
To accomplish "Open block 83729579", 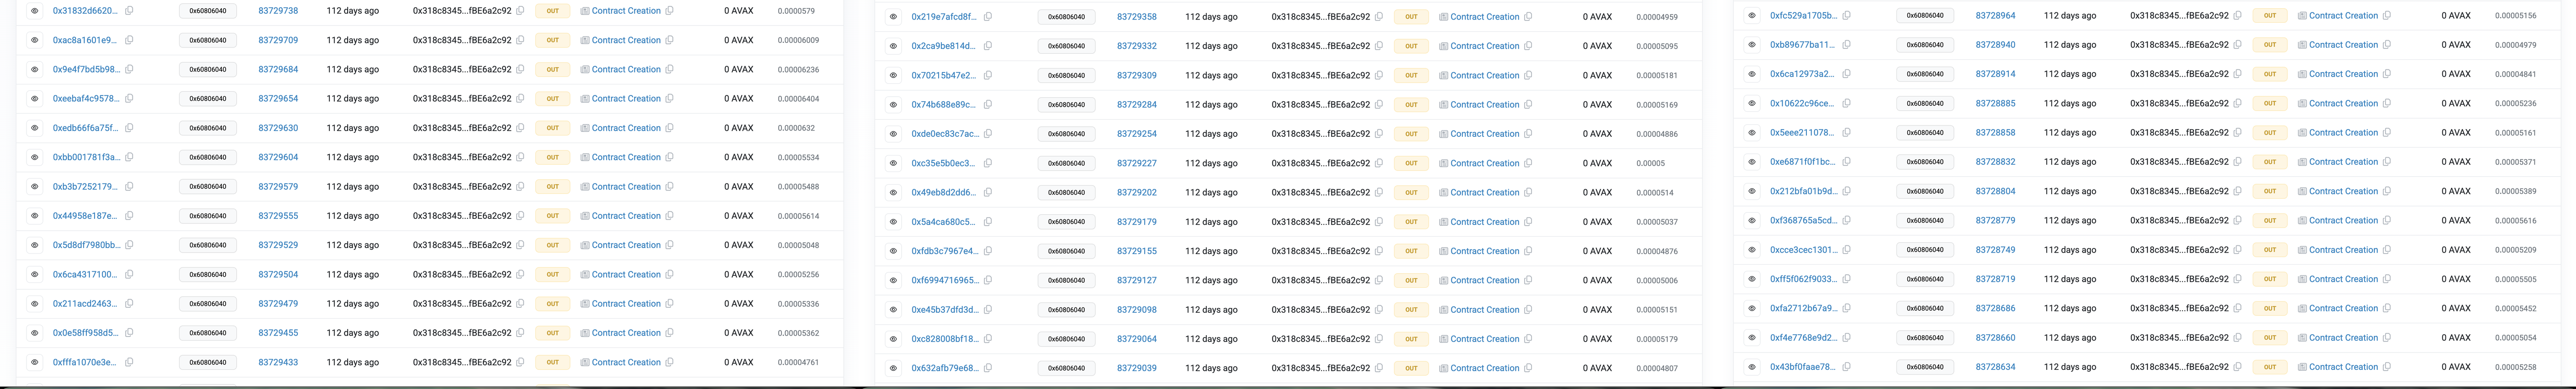I will 278,187.
